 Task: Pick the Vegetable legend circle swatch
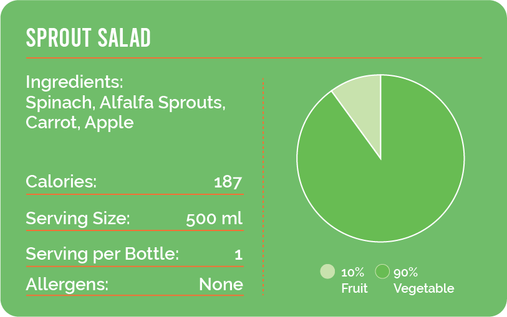click(383, 272)
